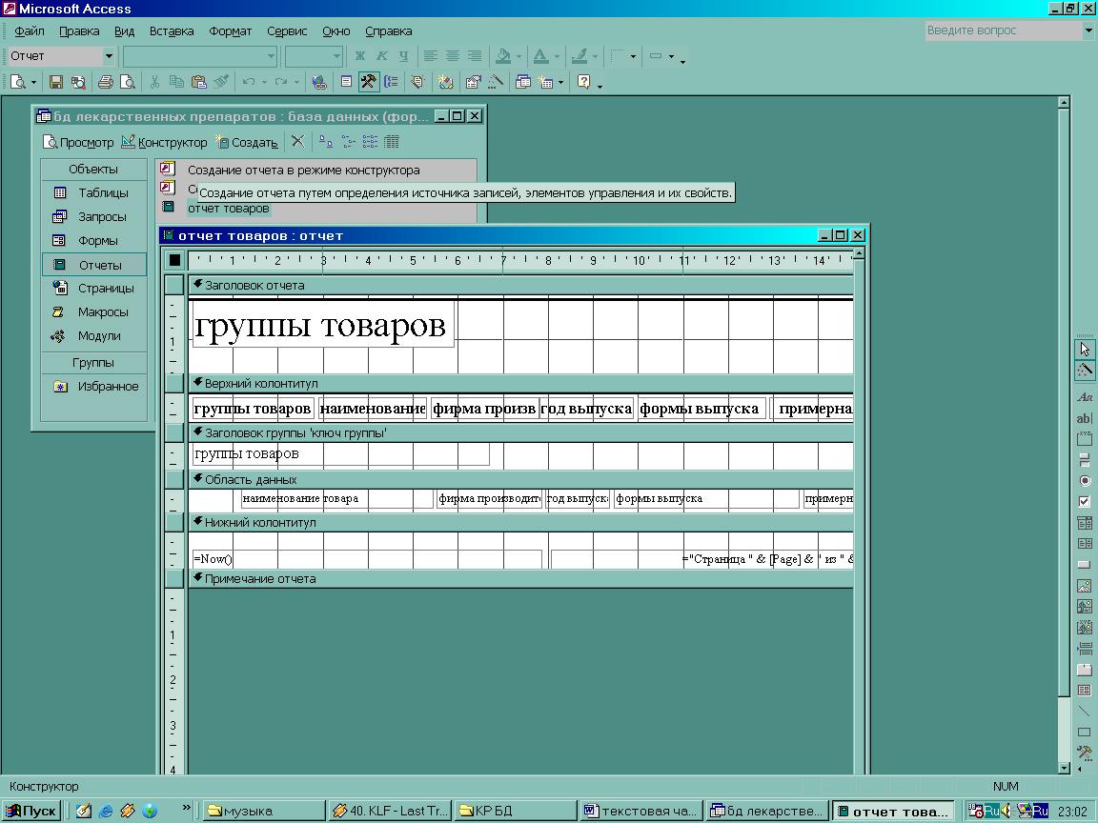
Task: Click the More Controls icon in the toolbox
Action: (1084, 753)
